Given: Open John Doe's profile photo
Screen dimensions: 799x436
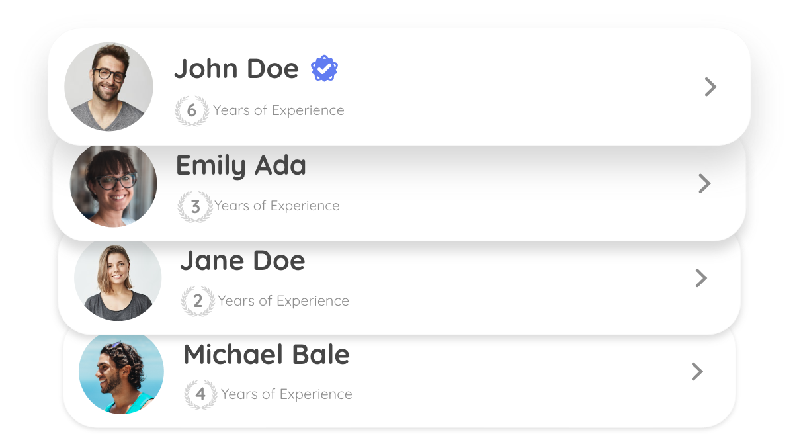Looking at the screenshot, I should tap(108, 87).
